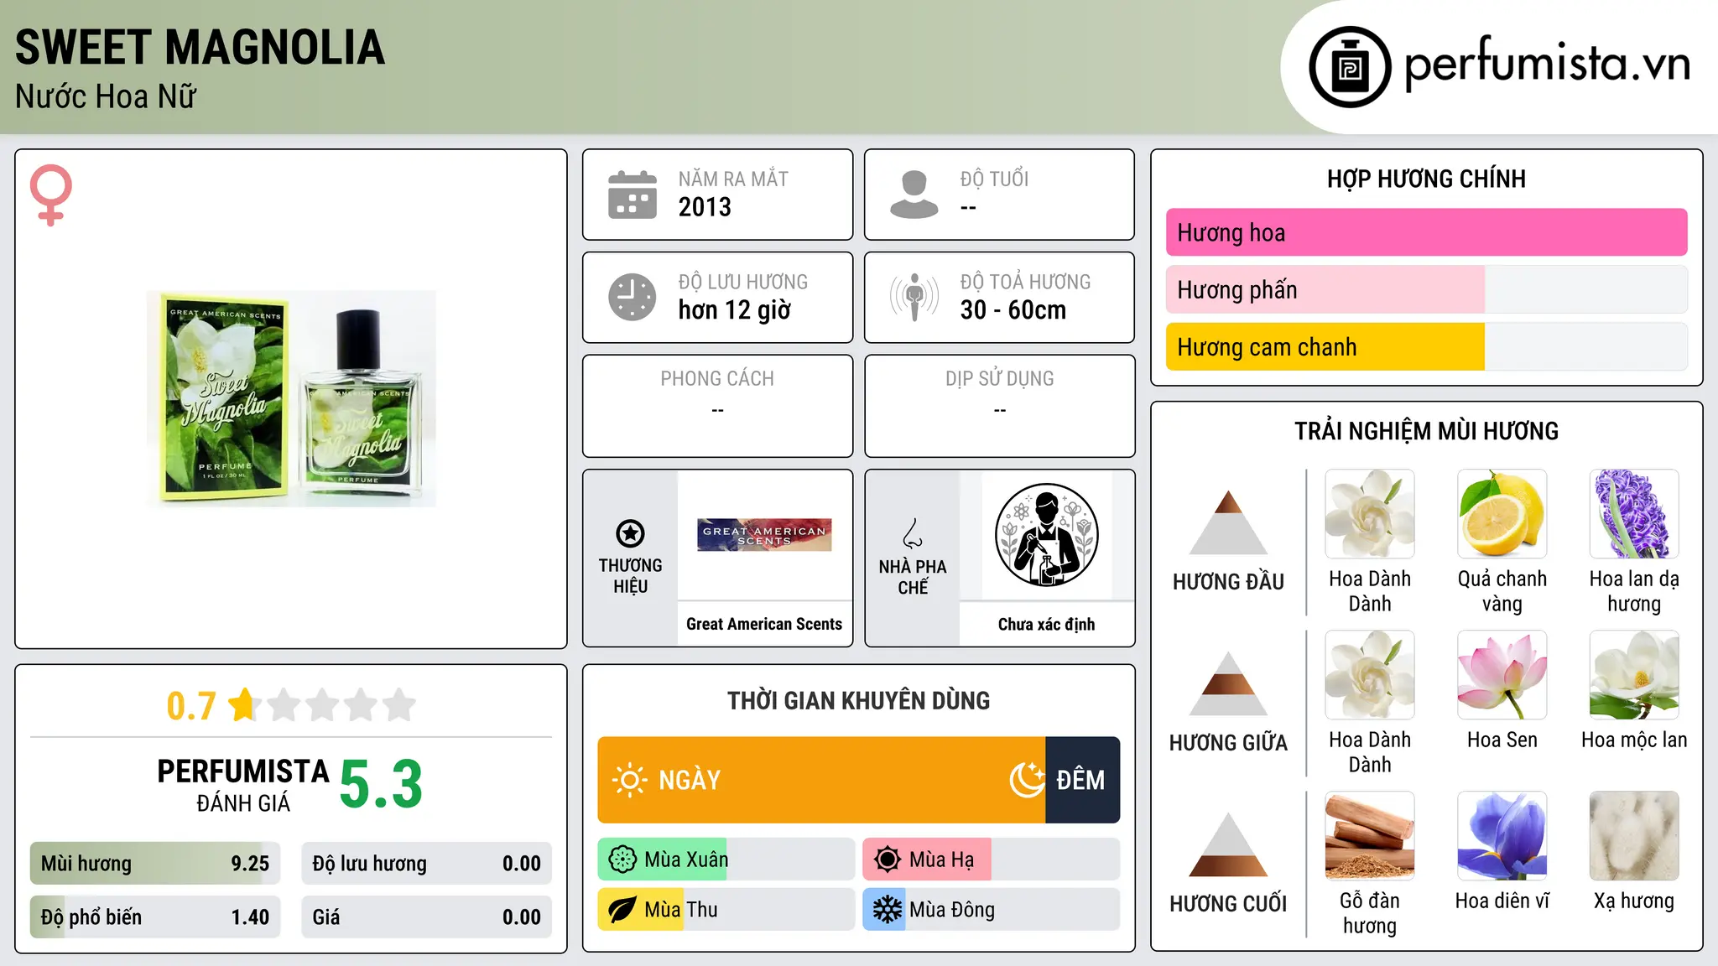The image size is (1718, 966).
Task: Click the moon icon beside Đêm
Action: point(1027,780)
